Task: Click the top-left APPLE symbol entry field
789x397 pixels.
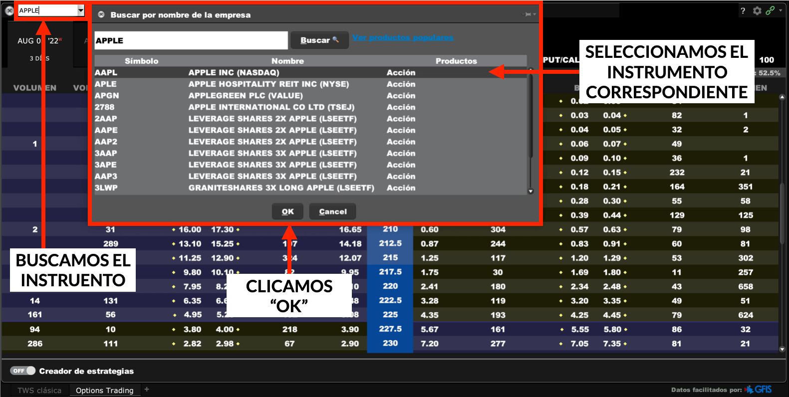Action: click(x=48, y=10)
